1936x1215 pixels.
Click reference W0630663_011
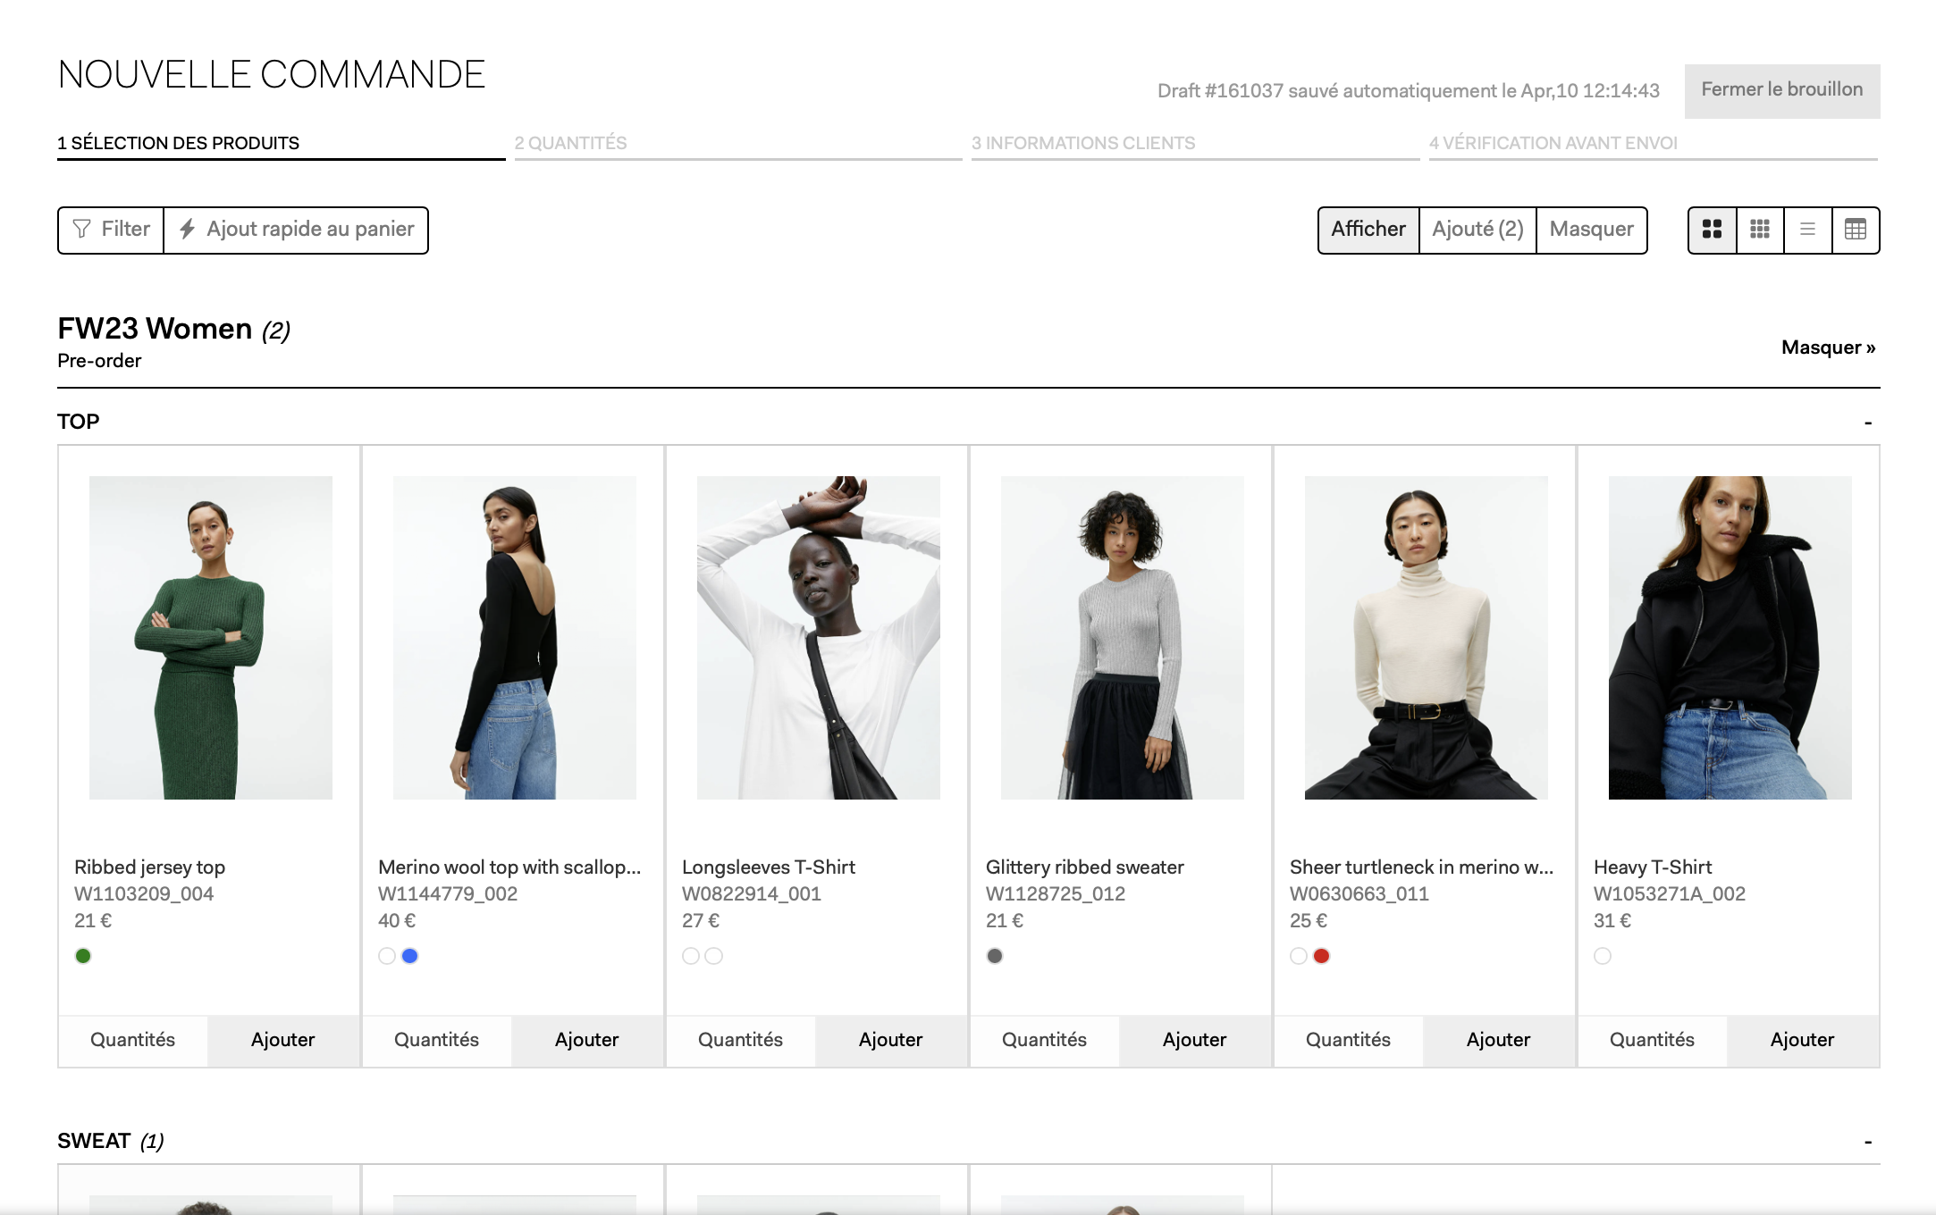(x=1359, y=894)
